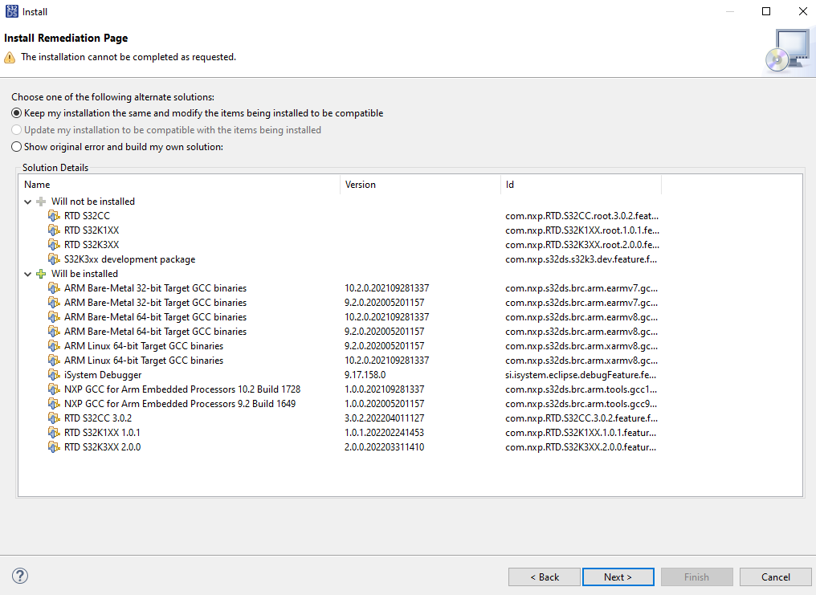Viewport: 816px width, 595px height.
Task: Collapse the Will not be installed branch
Action: (27, 201)
